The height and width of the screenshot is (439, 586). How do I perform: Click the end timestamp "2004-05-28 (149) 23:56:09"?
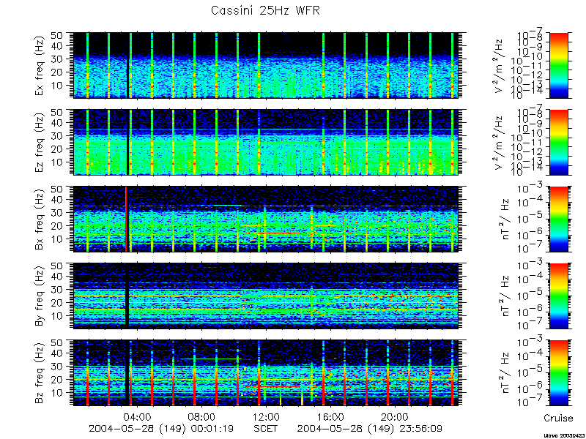click(x=371, y=428)
